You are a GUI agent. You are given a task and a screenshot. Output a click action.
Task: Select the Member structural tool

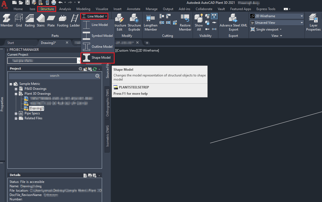7,20
